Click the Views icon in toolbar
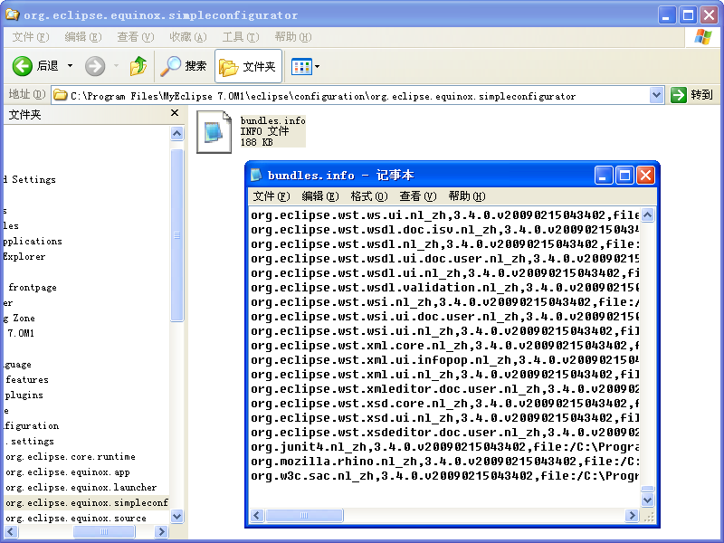Viewport: 724px width, 543px height. coord(300,66)
